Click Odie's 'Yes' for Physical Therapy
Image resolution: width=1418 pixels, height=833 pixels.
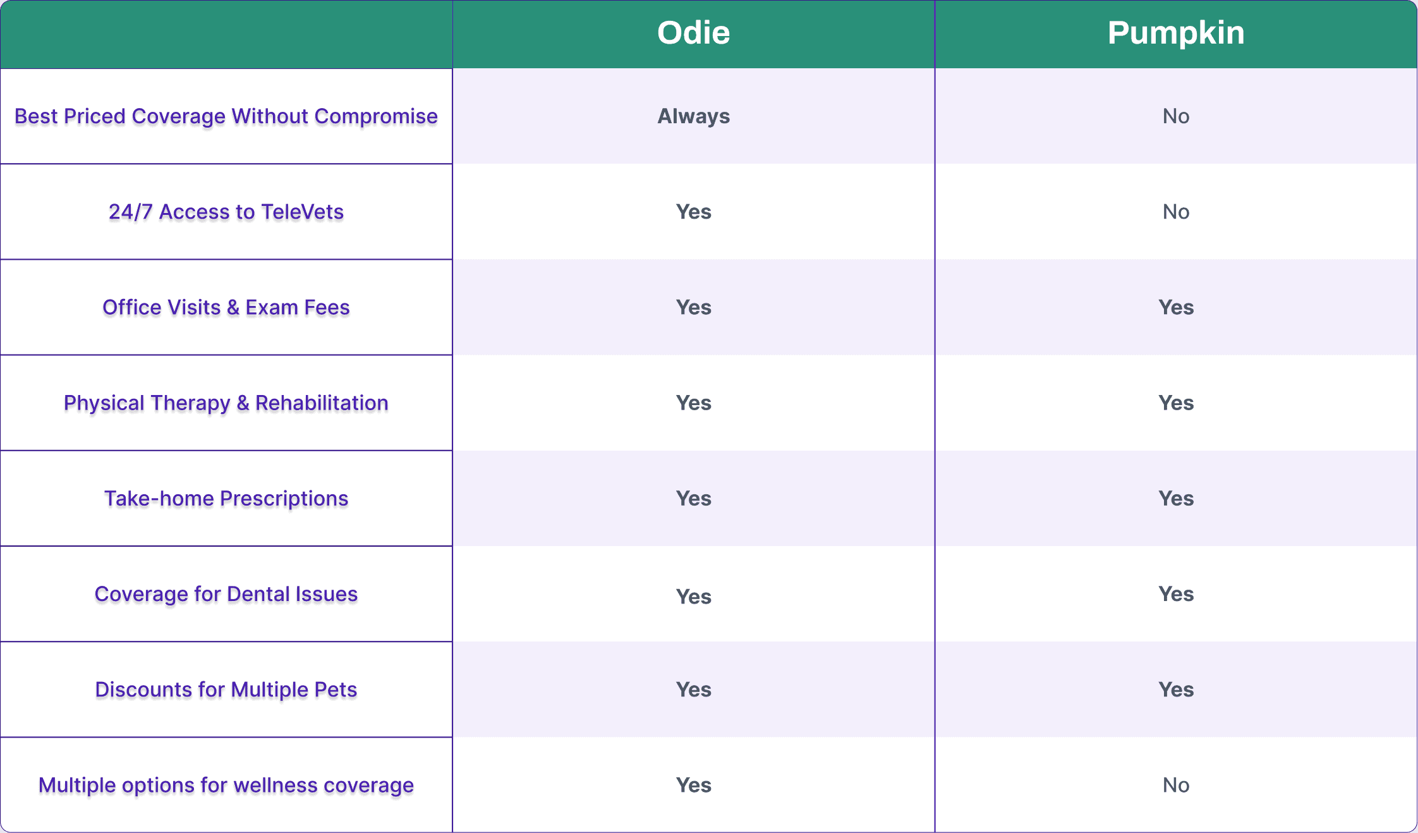point(693,403)
